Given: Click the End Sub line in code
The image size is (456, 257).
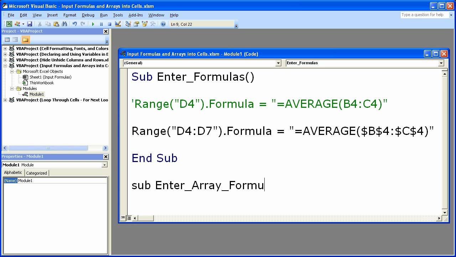Looking at the screenshot, I should coord(155,158).
